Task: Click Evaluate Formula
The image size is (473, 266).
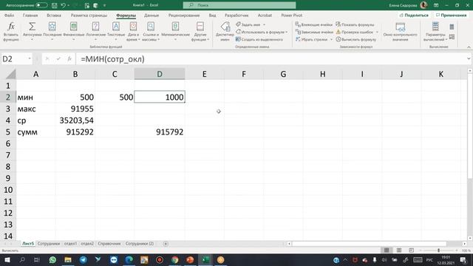Action: [x=356, y=39]
